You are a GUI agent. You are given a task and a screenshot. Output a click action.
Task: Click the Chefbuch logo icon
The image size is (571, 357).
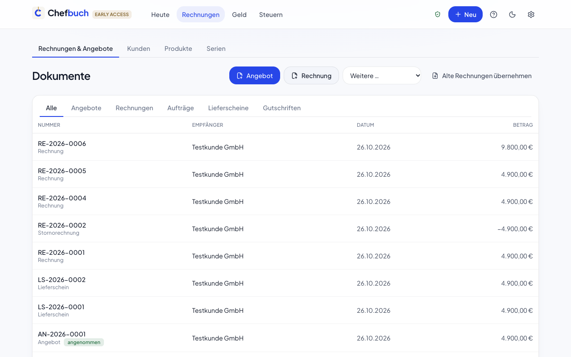[x=38, y=13]
